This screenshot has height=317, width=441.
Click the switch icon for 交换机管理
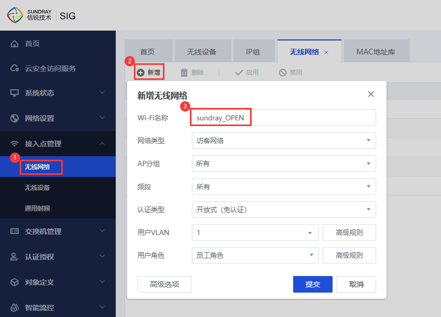click(15, 231)
